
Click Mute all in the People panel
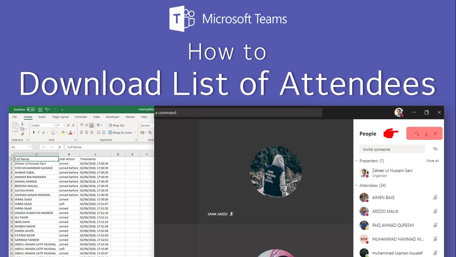432,161
